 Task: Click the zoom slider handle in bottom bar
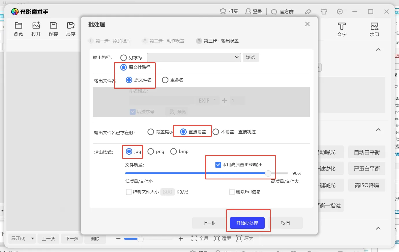tap(140, 239)
